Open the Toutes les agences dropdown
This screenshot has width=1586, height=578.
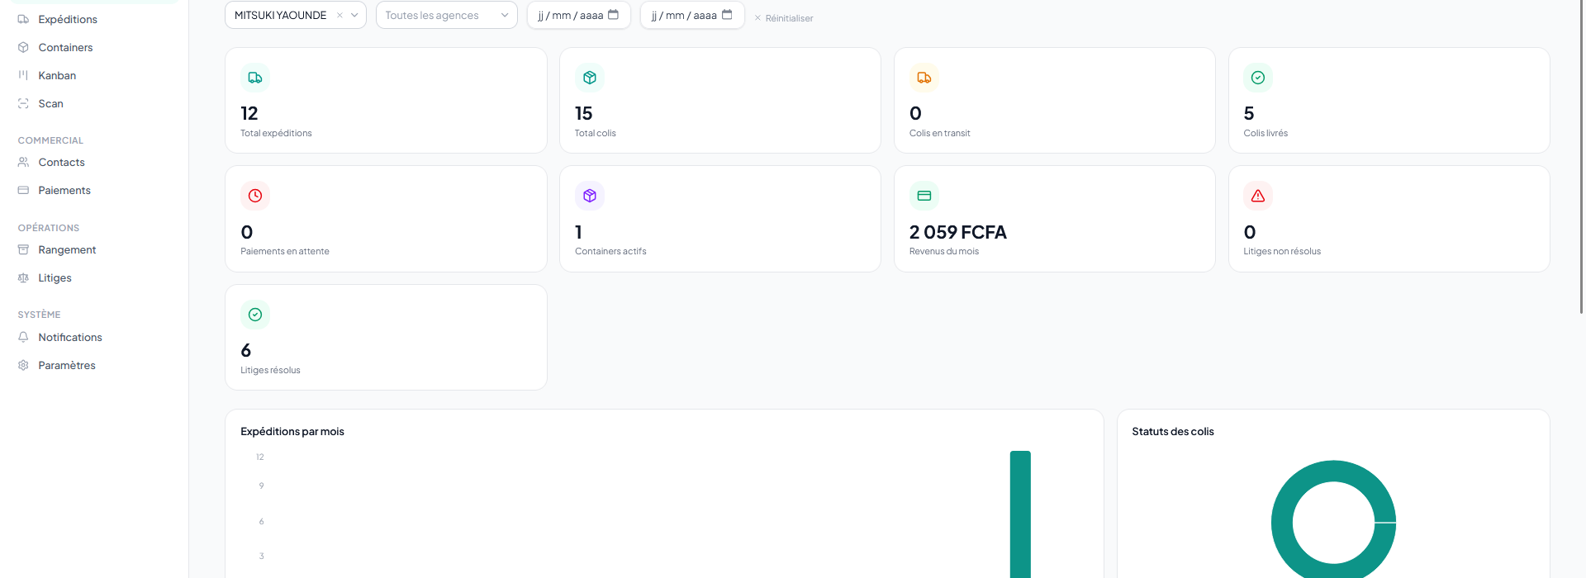click(x=447, y=15)
